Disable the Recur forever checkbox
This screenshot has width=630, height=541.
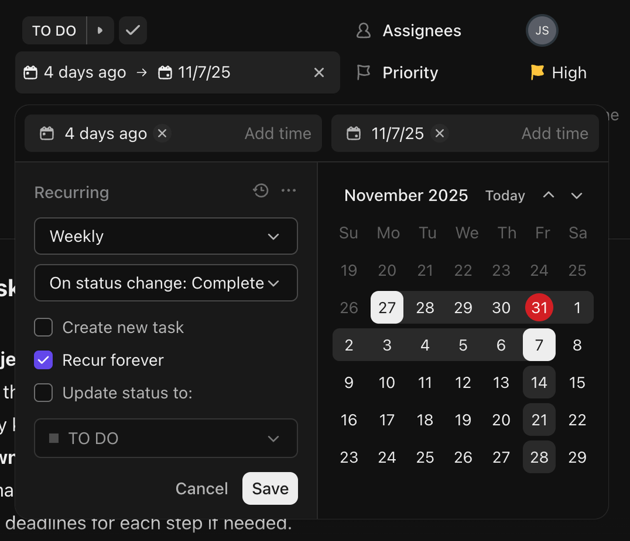43,360
